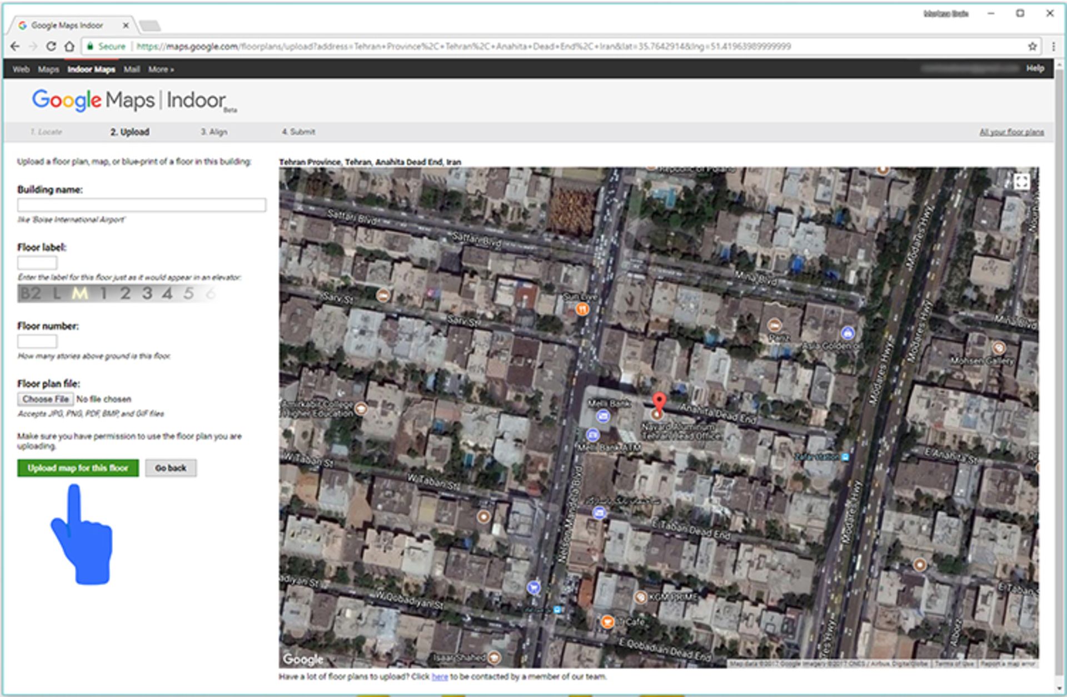Click the Go back button
The height and width of the screenshot is (697, 1067).
171,468
